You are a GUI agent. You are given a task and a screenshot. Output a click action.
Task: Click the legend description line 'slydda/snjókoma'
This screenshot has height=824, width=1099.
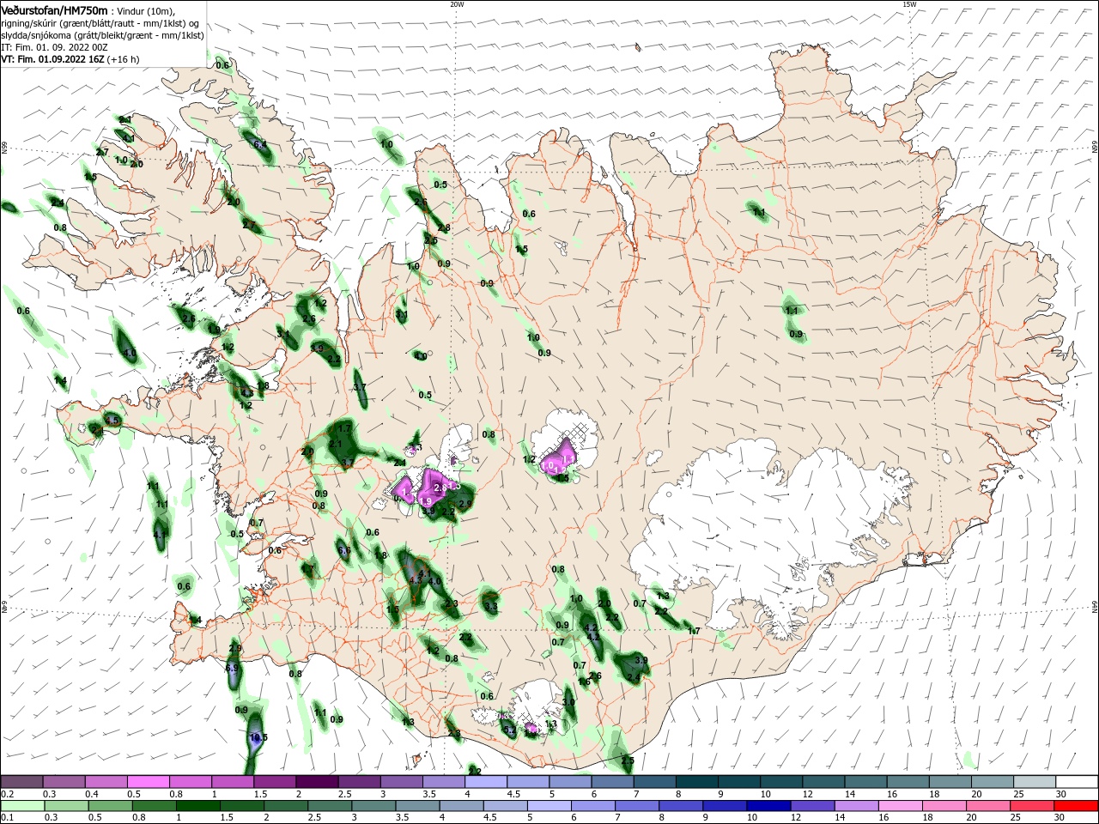click(102, 35)
